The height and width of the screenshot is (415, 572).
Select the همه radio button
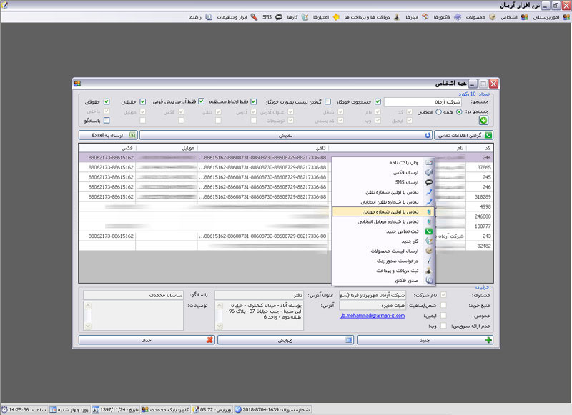(459, 112)
